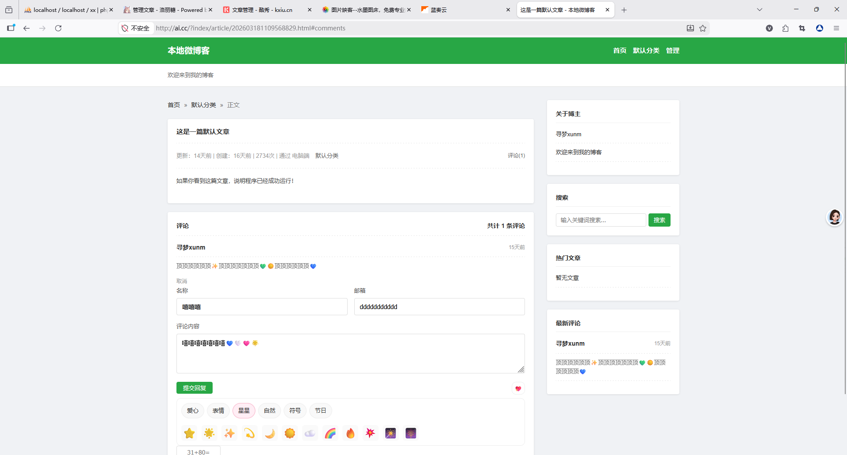This screenshot has height=455, width=847.
Task: Open the 节日 emoji category
Action: [x=320, y=410]
